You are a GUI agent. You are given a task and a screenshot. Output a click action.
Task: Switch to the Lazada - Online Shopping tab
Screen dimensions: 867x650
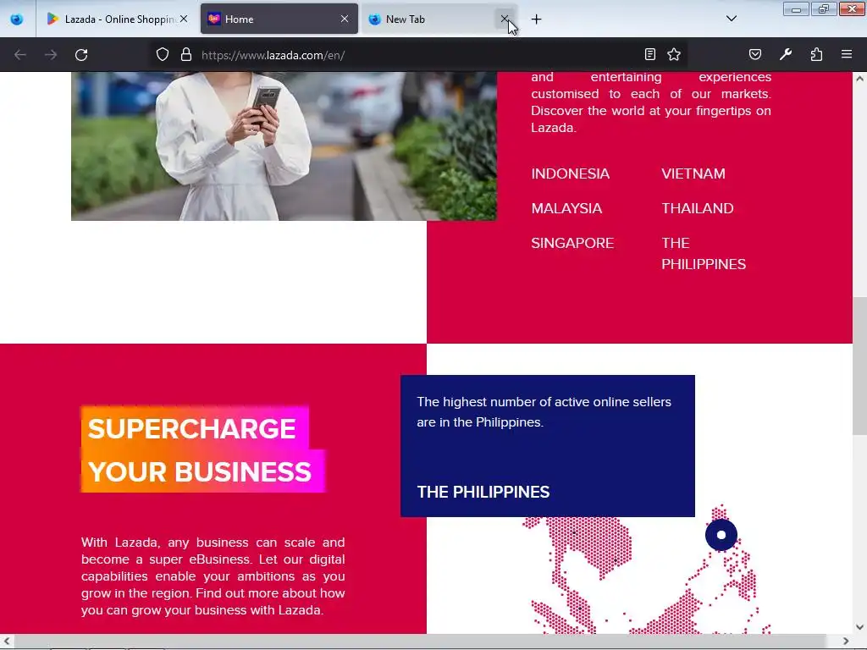117,19
